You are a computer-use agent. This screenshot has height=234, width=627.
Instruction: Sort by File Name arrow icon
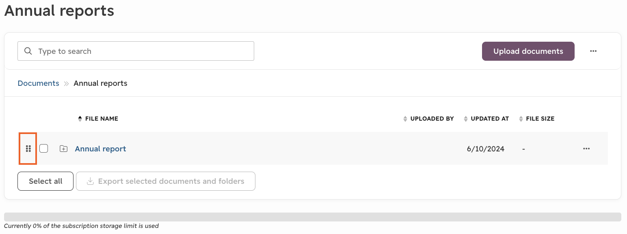tap(80, 119)
